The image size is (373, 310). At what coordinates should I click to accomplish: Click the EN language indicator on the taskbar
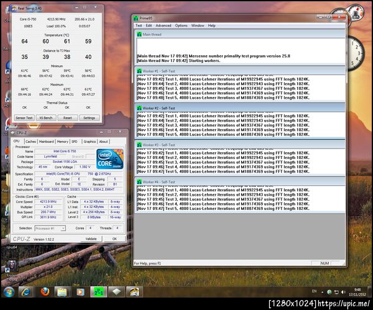pos(314,291)
